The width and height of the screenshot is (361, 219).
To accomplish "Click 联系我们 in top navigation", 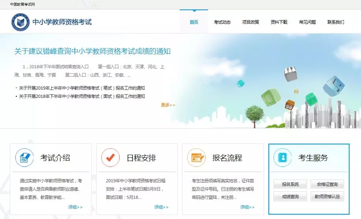I will click(x=336, y=22).
